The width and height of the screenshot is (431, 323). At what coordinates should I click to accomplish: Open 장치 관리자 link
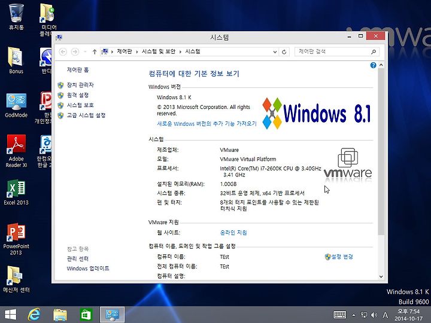click(x=80, y=85)
